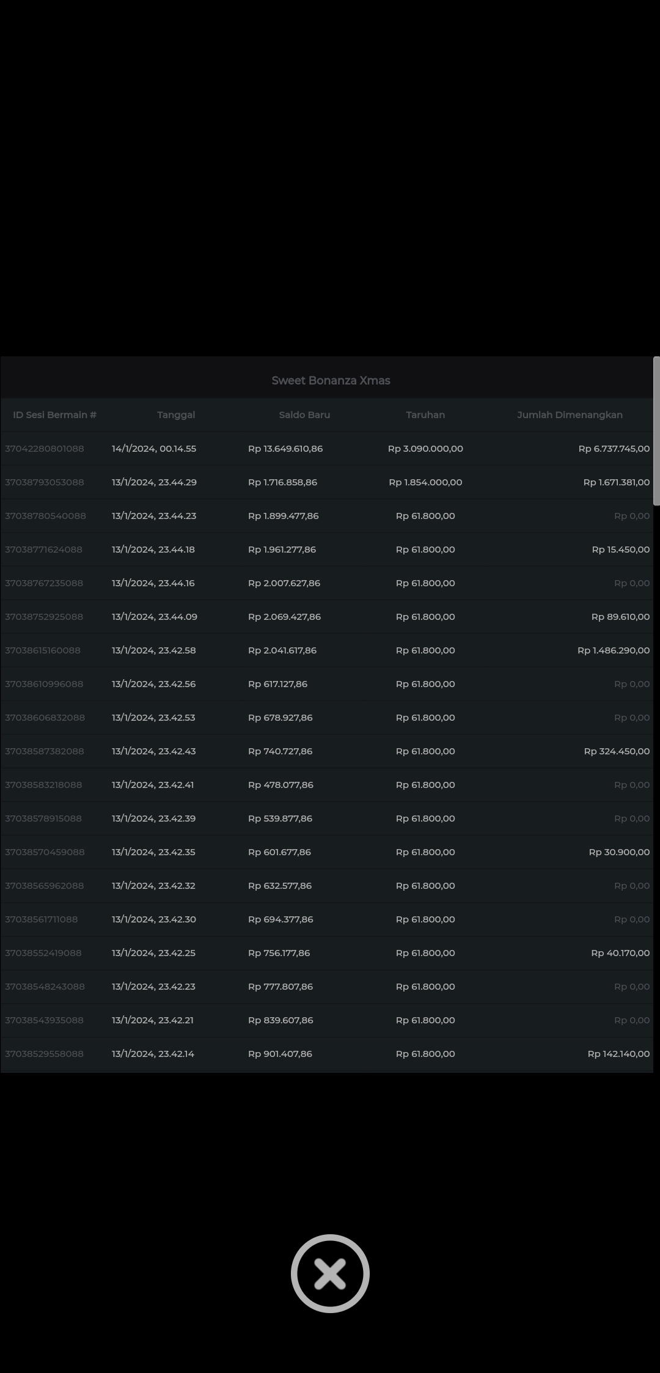Open session ID 37038615160088
The image size is (660, 1373).
(43, 650)
